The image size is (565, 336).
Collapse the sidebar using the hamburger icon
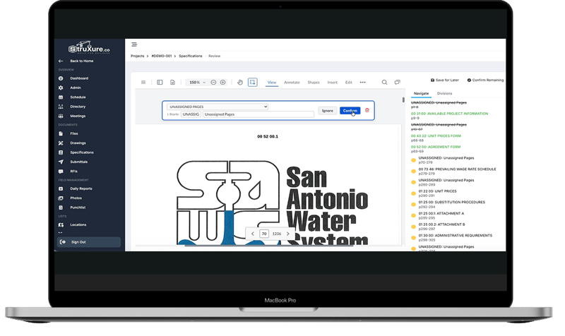[x=134, y=44]
